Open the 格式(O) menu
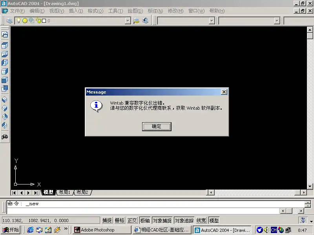 coord(95,11)
